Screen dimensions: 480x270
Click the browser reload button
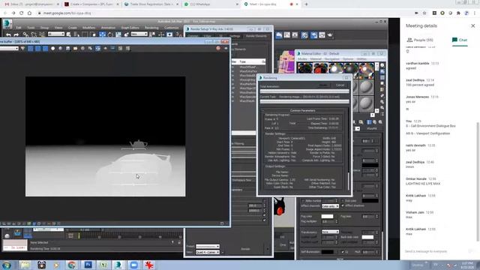22,13
